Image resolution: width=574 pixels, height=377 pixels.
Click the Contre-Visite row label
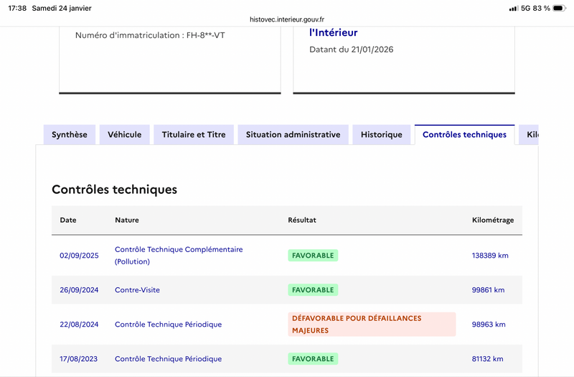[137, 290]
